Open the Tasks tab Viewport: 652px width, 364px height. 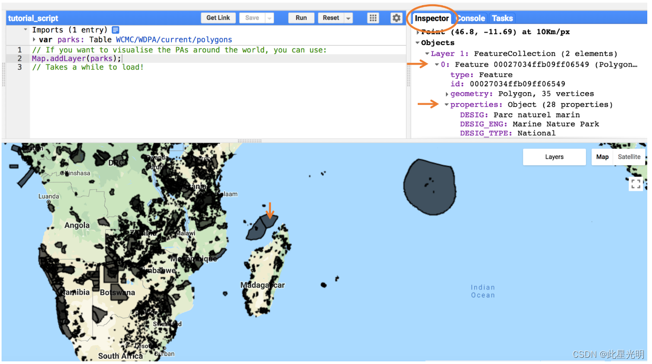pyautogui.click(x=502, y=17)
